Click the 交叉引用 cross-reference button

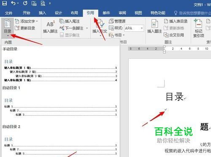(x=174, y=35)
